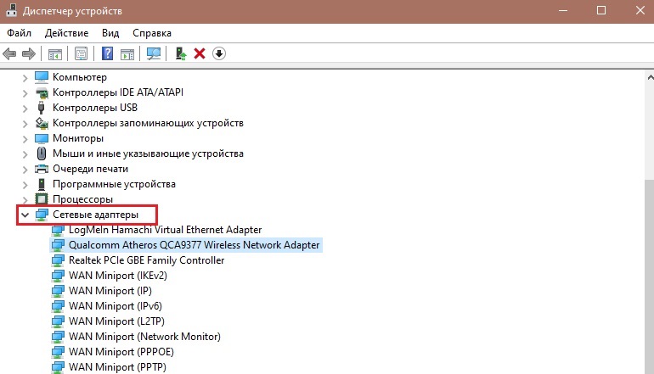The width and height of the screenshot is (654, 374).
Task: Scan for hardware changes using the monitor icon
Action: (154, 53)
